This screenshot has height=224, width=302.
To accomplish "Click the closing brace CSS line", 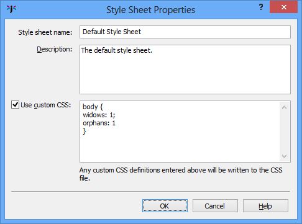I will click(85, 132).
